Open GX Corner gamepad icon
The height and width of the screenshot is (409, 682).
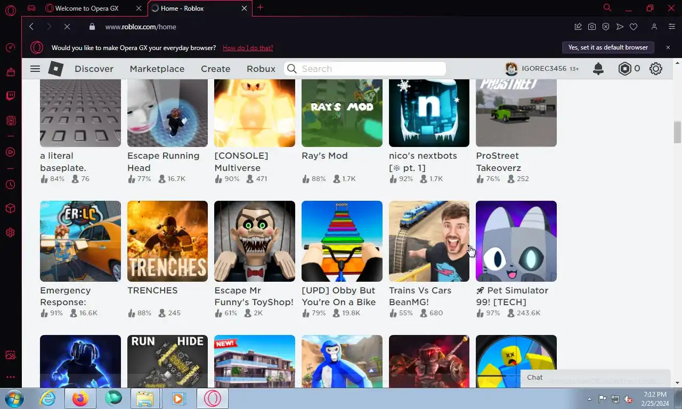pyautogui.click(x=32, y=8)
